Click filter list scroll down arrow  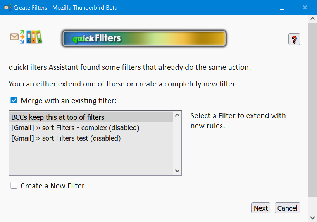tap(177, 171)
